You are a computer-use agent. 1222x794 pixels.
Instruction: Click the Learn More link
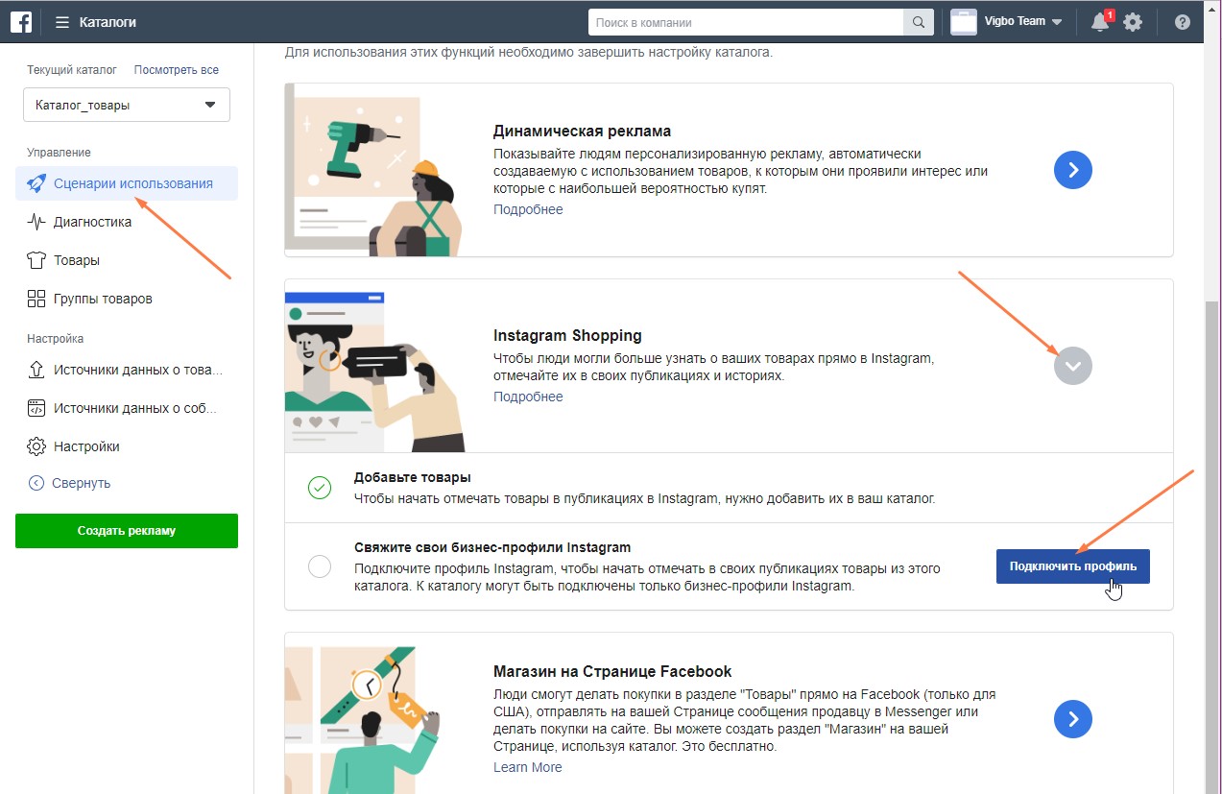(x=528, y=767)
